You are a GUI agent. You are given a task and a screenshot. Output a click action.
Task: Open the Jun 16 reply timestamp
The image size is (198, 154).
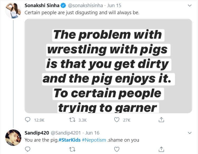click(x=93, y=133)
